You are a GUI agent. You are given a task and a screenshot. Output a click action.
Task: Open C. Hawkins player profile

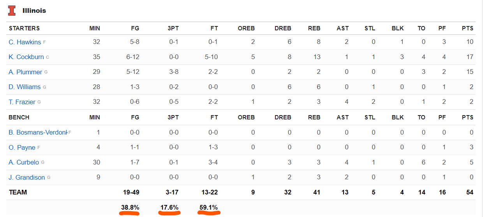click(25, 42)
